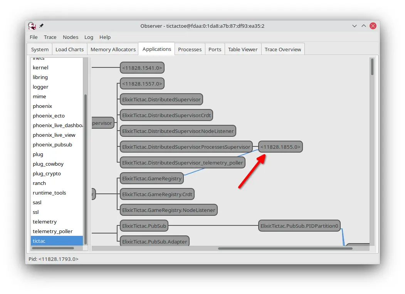
Task: Switch to the Processes tab
Action: click(x=190, y=49)
